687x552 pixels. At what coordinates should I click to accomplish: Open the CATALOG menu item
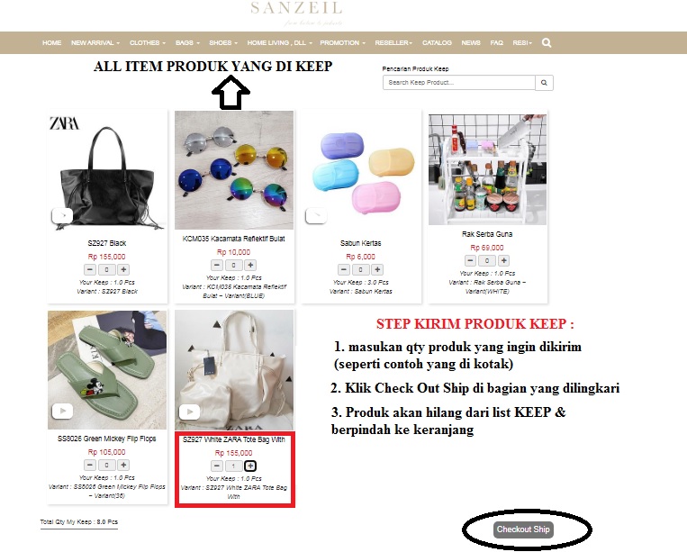click(437, 42)
